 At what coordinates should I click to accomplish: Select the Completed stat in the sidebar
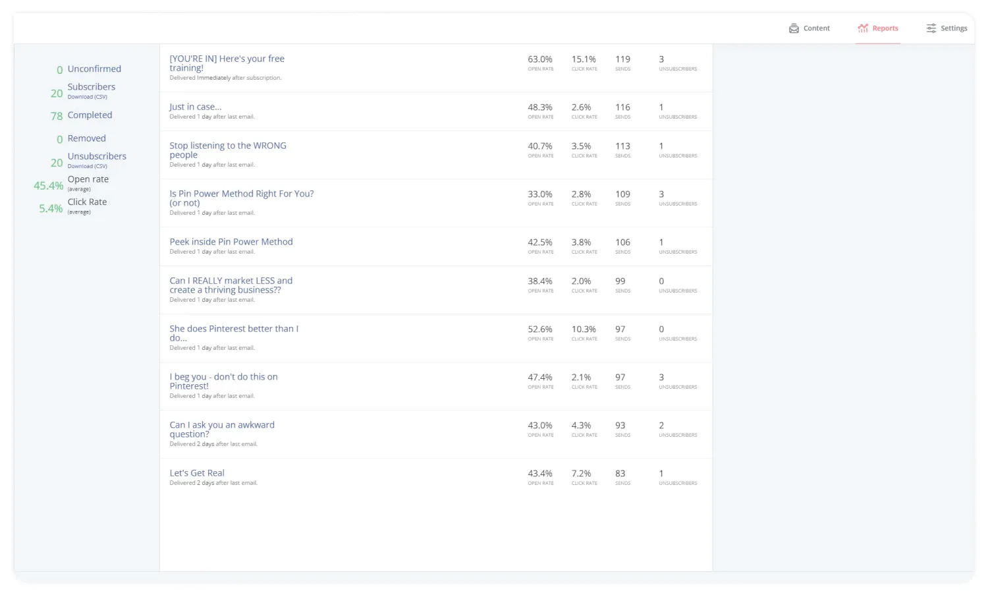point(90,115)
